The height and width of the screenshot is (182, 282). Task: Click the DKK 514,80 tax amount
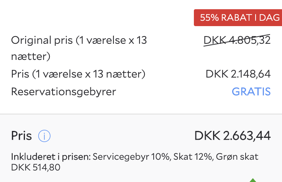click(x=36, y=167)
